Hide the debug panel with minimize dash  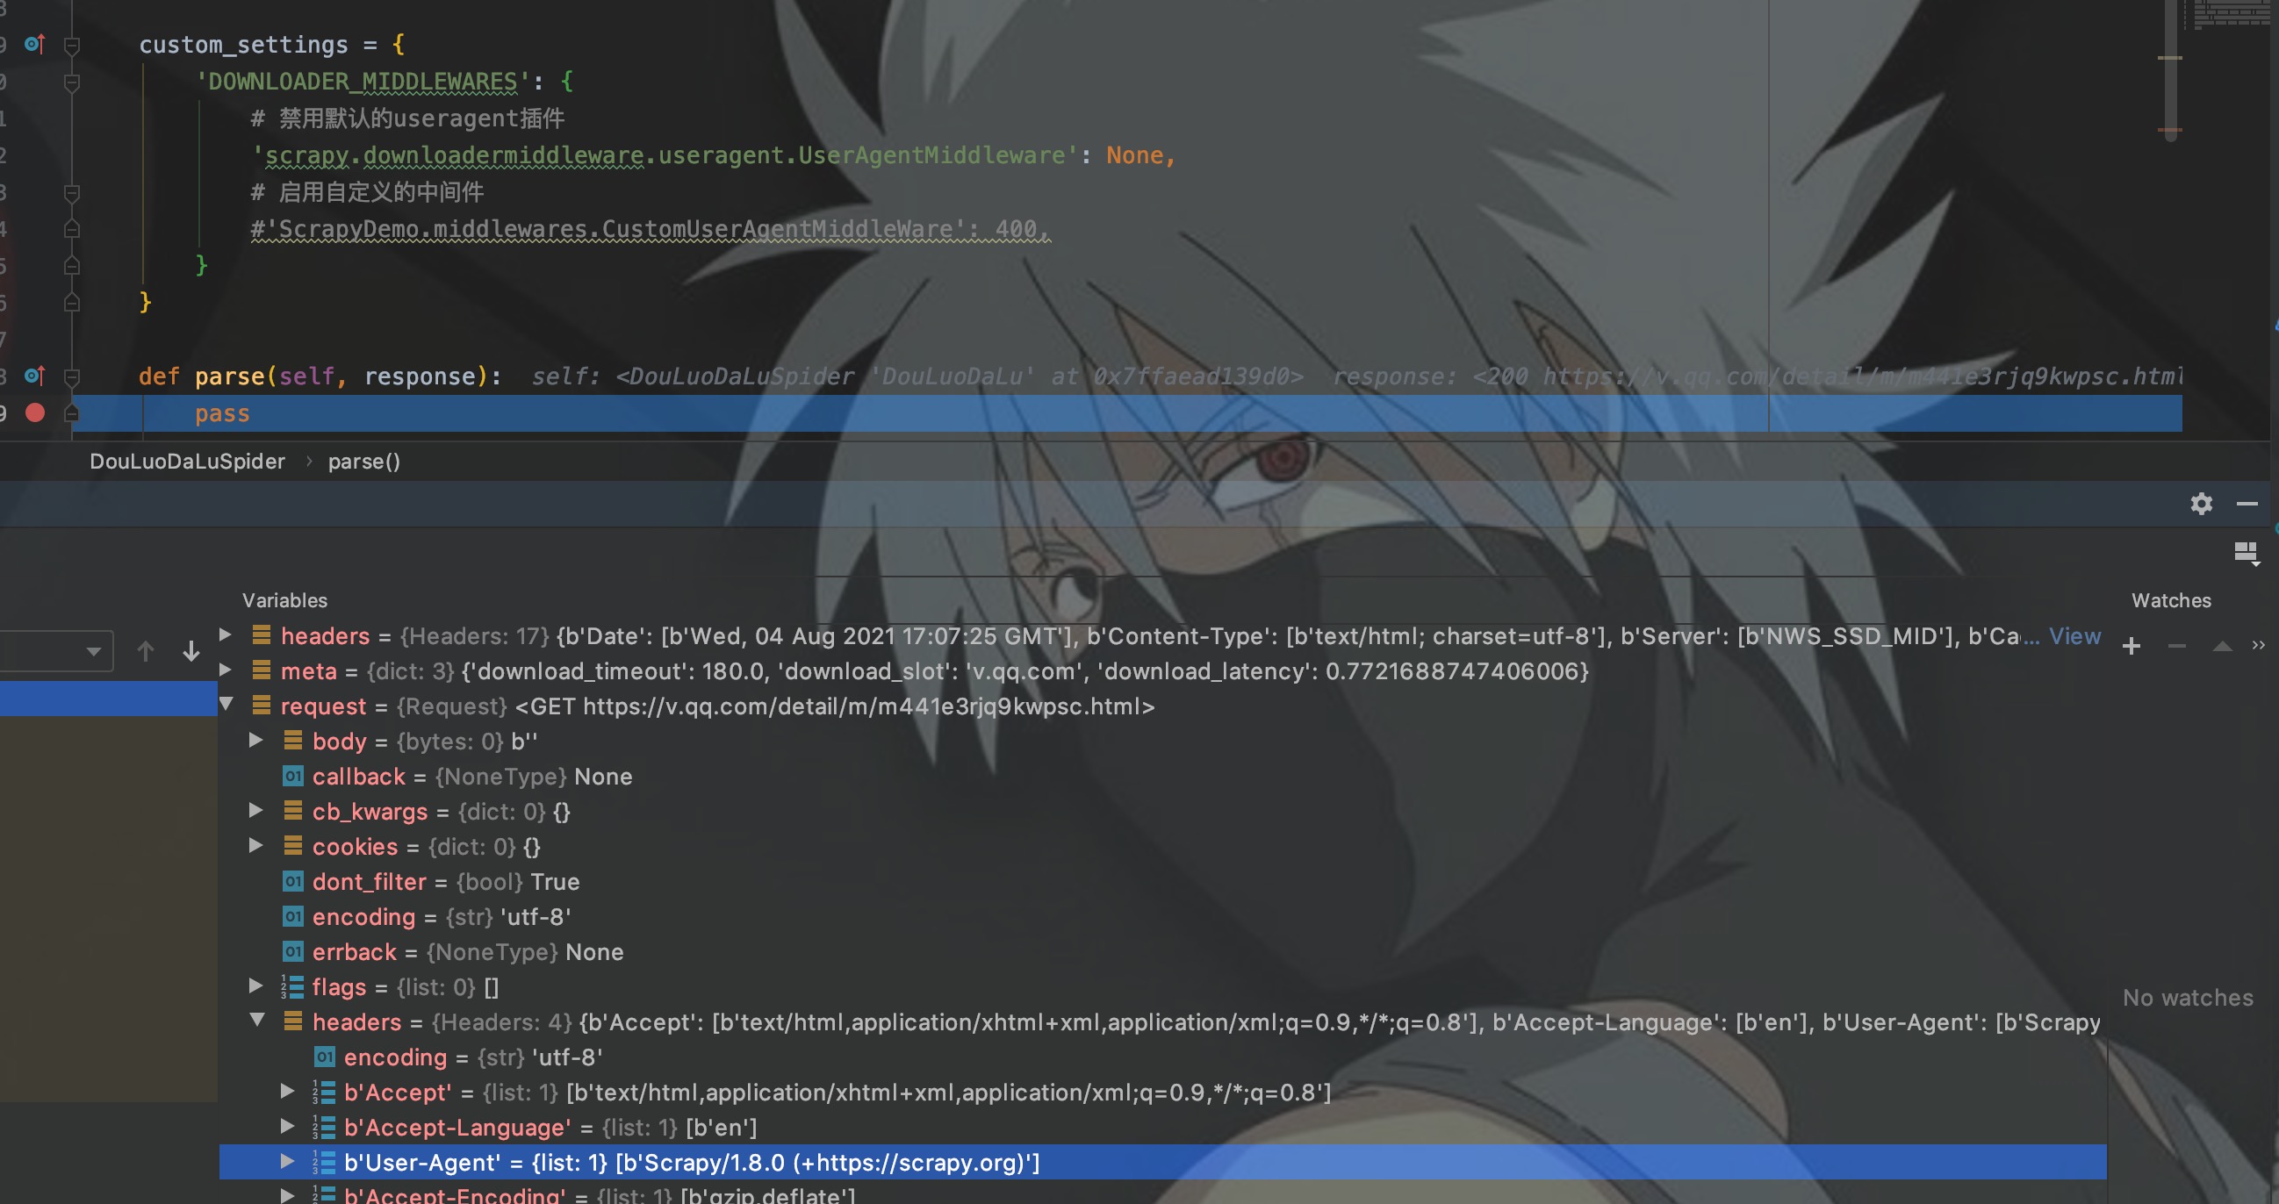(2247, 504)
